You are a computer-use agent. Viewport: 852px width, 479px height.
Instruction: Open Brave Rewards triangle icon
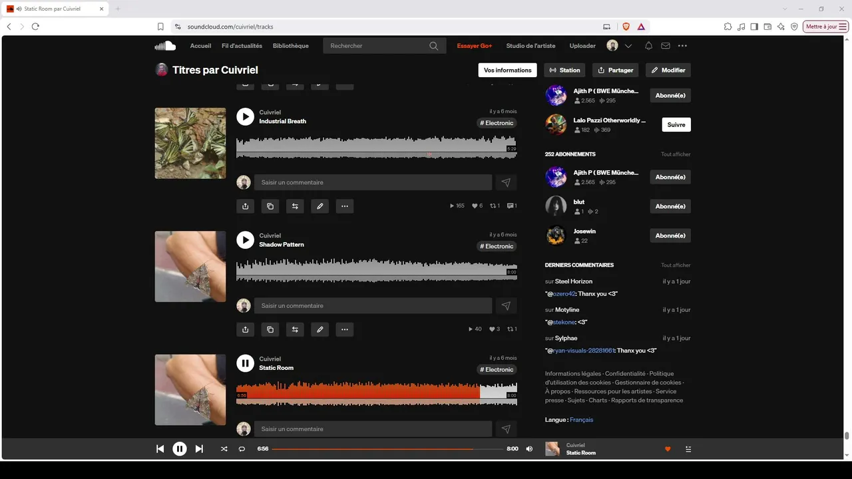click(x=641, y=27)
